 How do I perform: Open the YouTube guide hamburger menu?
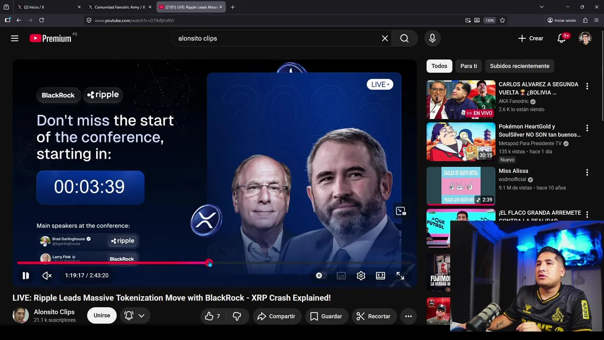coord(15,38)
